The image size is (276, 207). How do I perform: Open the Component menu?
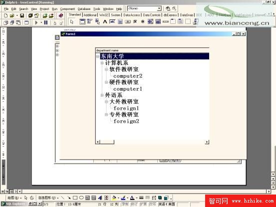(x=67, y=9)
